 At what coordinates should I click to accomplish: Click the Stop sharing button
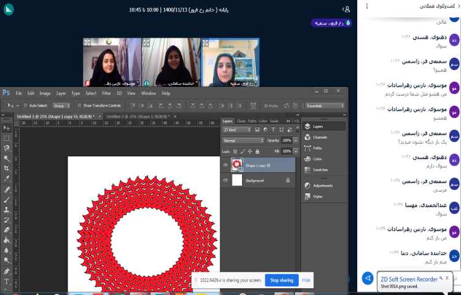coord(282,280)
